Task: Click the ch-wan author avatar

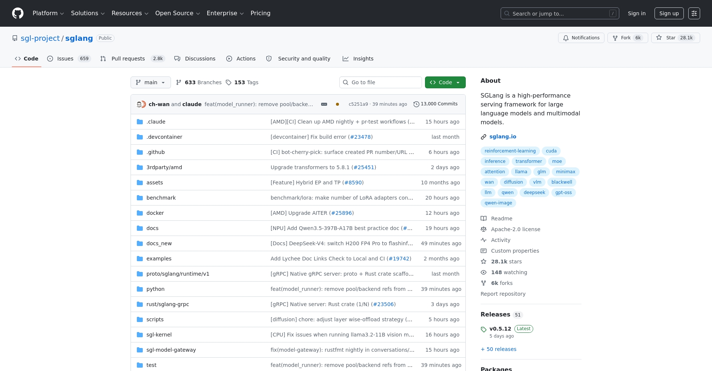Action: [139, 105]
